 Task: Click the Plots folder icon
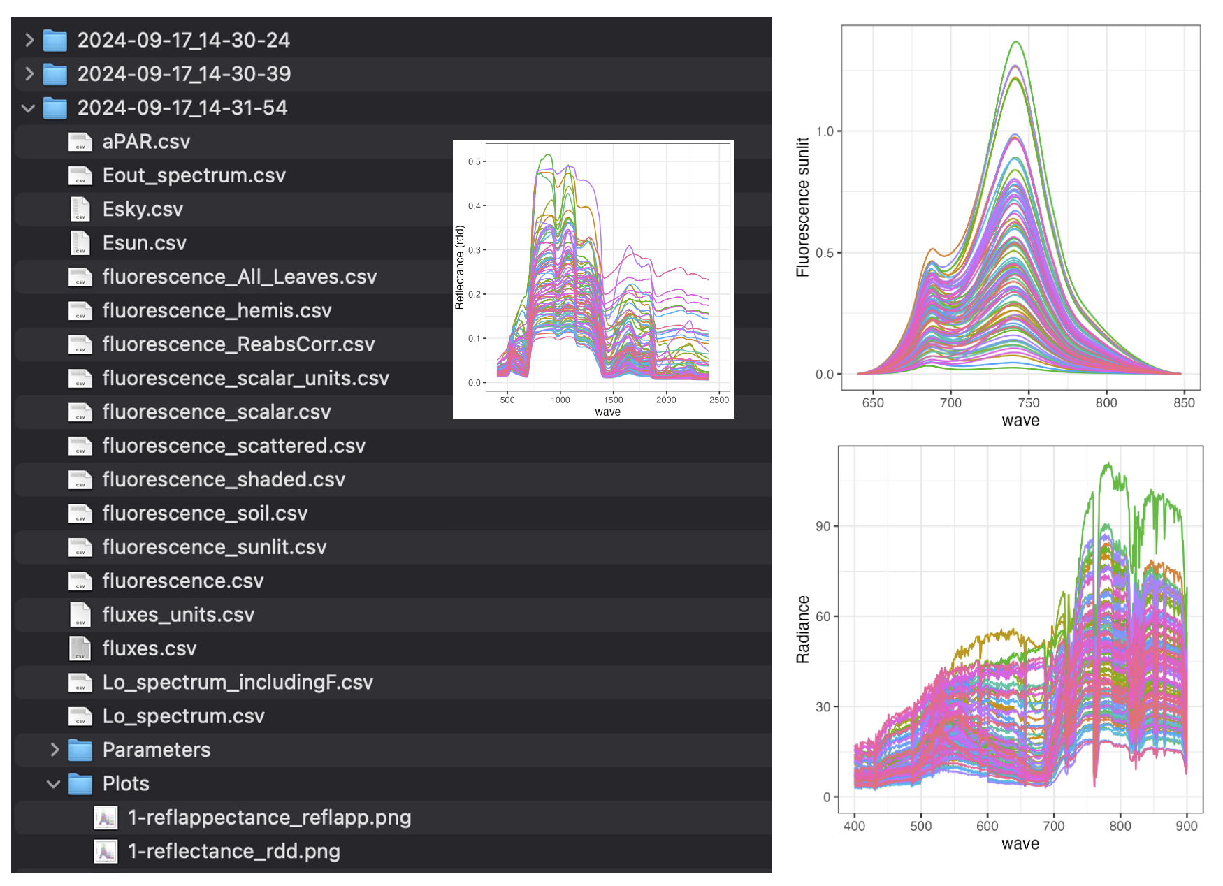(x=80, y=785)
